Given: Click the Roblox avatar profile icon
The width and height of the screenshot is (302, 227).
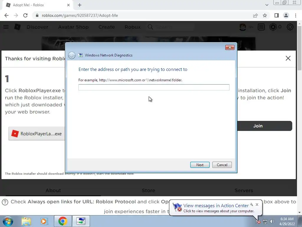Looking at the screenshot, I should coord(243,27).
